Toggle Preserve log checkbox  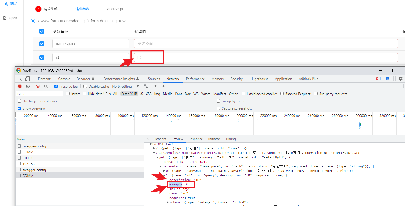[x=56, y=86]
